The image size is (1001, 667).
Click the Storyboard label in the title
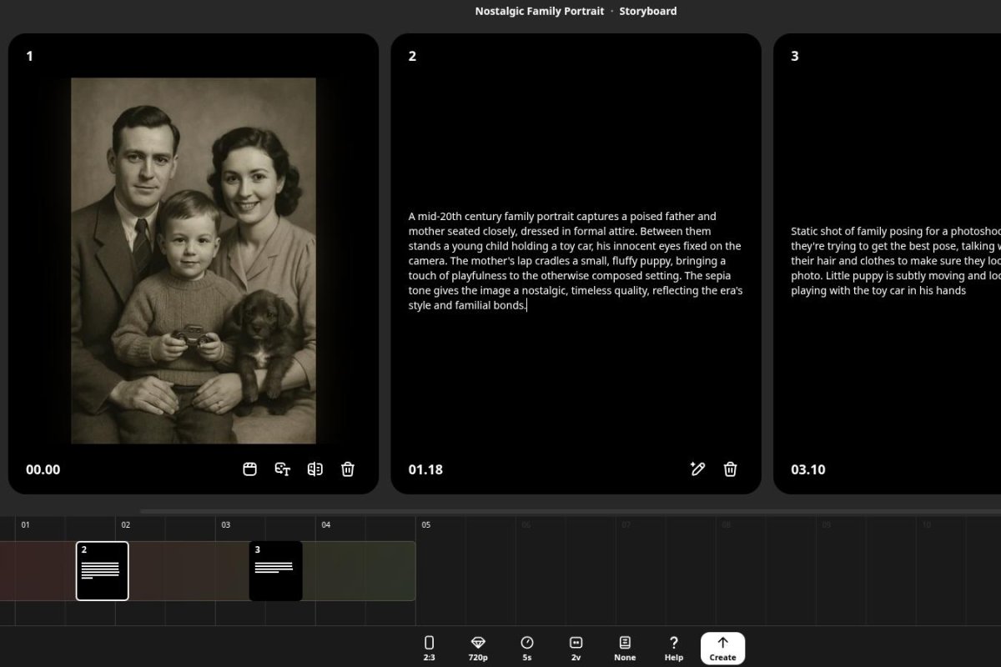point(647,11)
